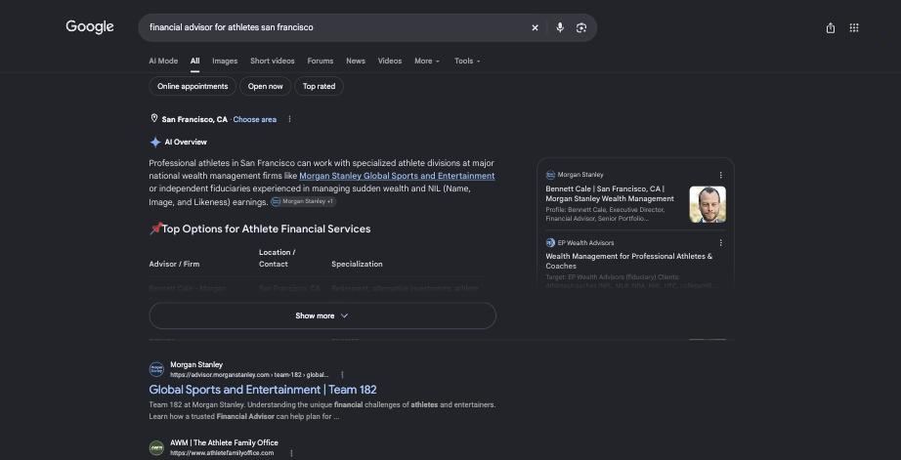Click the AI Overview sparkle icon
The height and width of the screenshot is (460, 901).
[155, 142]
